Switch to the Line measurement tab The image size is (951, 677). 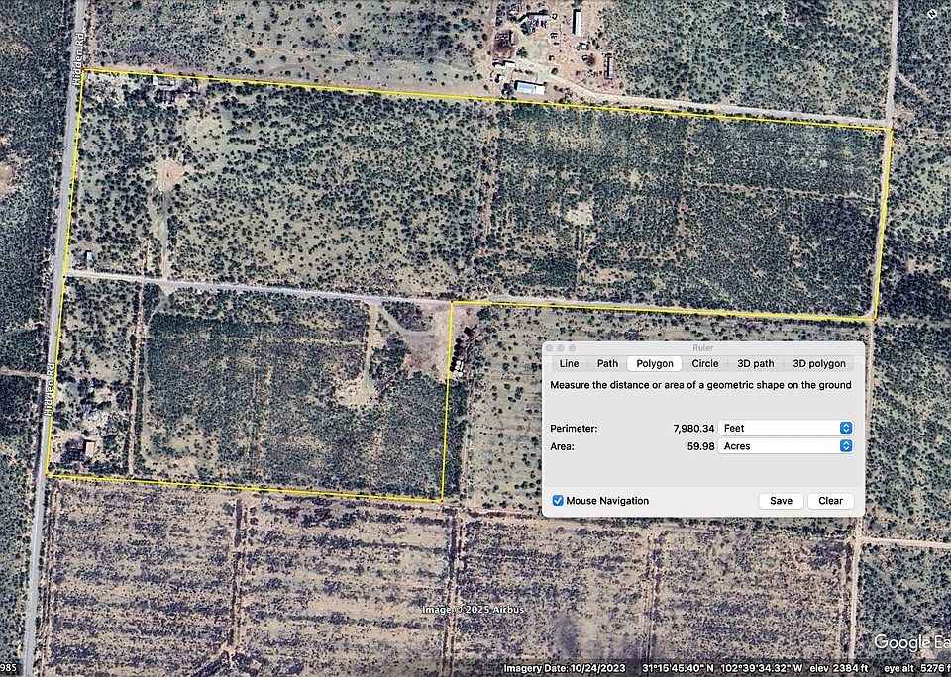[x=570, y=363]
